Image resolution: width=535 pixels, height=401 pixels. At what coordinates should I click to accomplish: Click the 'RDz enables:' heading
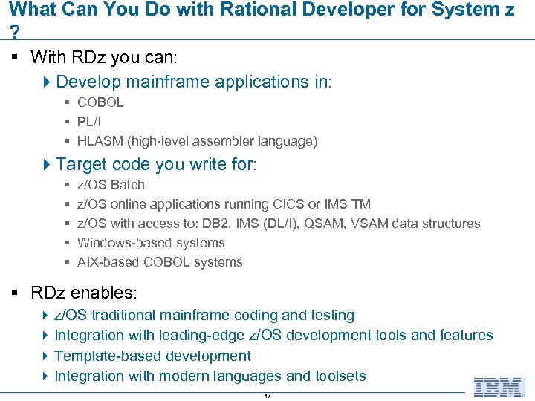click(x=83, y=293)
